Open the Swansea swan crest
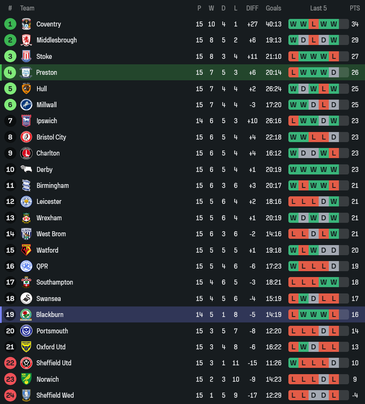This screenshot has height=404, width=365. (x=26, y=298)
